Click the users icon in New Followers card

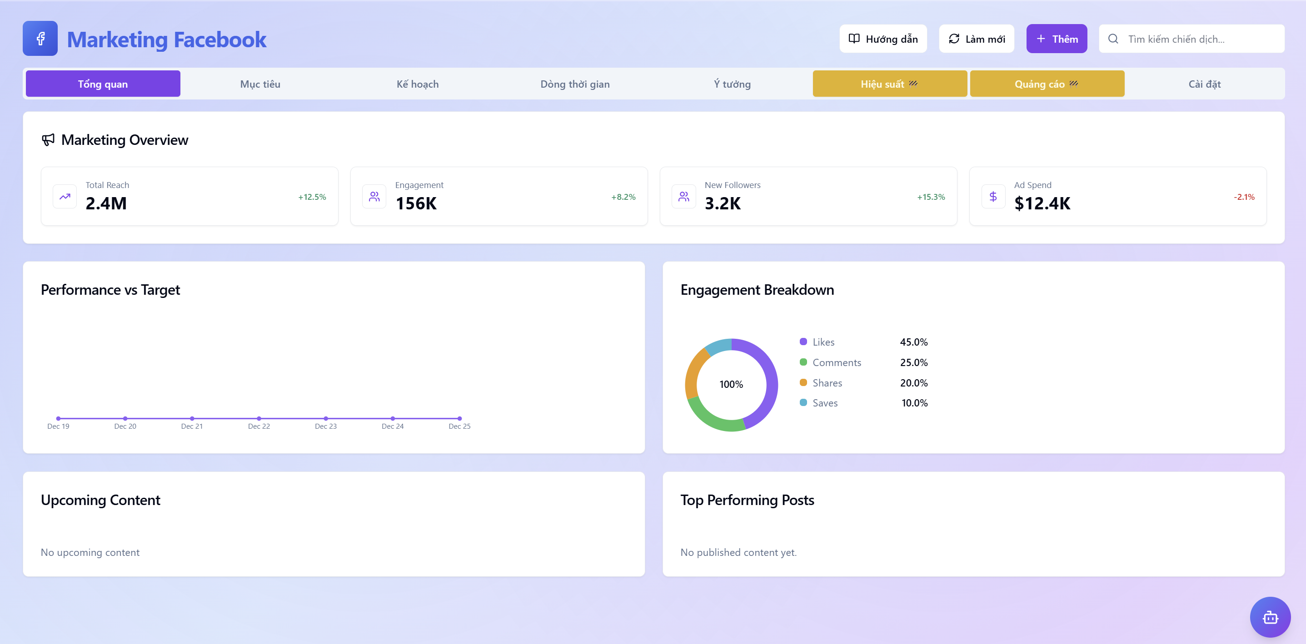(684, 197)
